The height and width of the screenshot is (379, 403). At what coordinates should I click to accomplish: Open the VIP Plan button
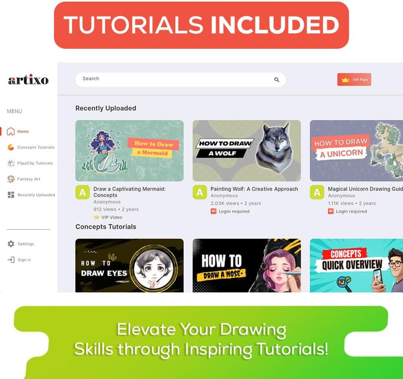point(354,79)
